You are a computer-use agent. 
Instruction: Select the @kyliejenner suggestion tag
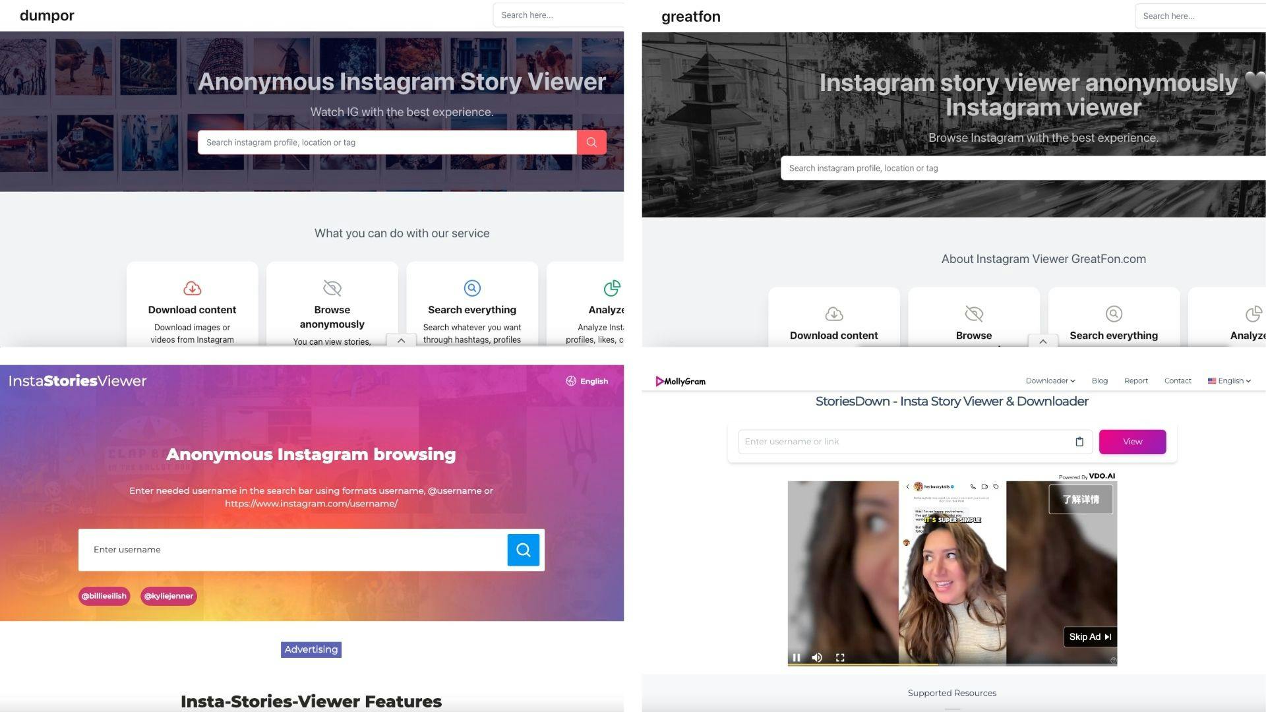(x=169, y=596)
